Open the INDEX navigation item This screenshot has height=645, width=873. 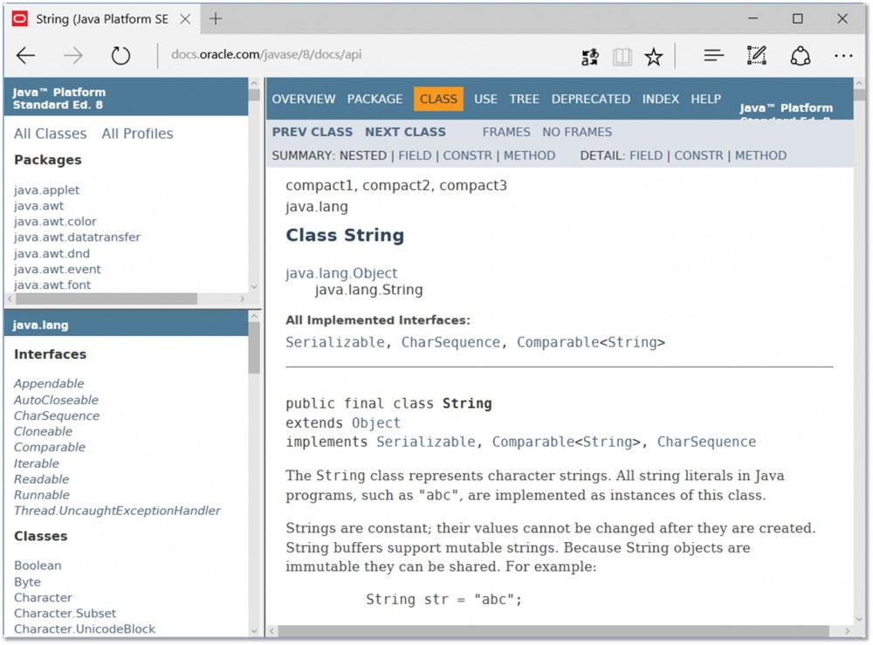point(660,99)
